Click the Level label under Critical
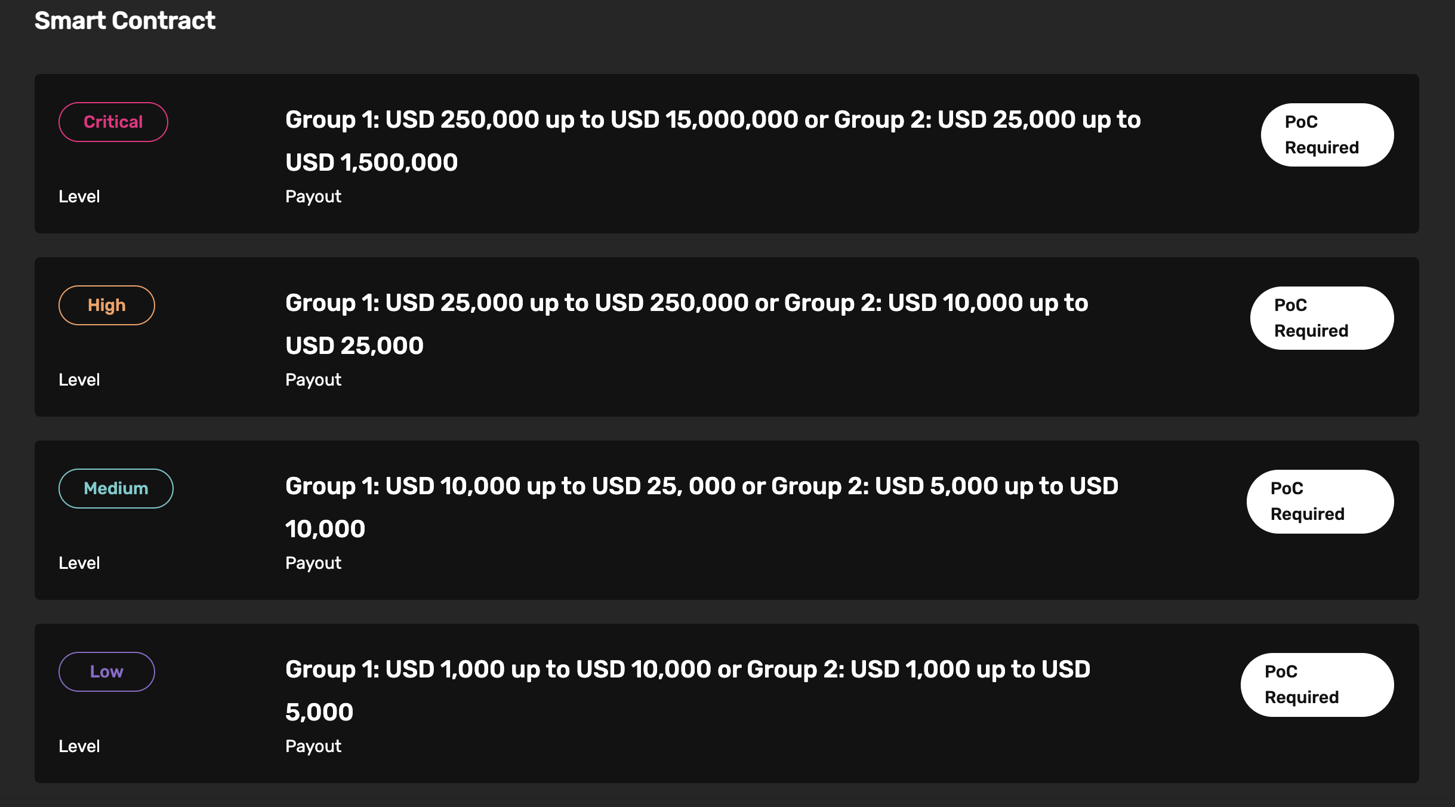This screenshot has height=807, width=1455. coord(79,196)
